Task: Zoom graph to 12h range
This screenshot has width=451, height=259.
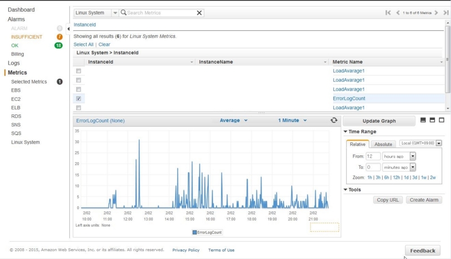Action: click(x=396, y=177)
